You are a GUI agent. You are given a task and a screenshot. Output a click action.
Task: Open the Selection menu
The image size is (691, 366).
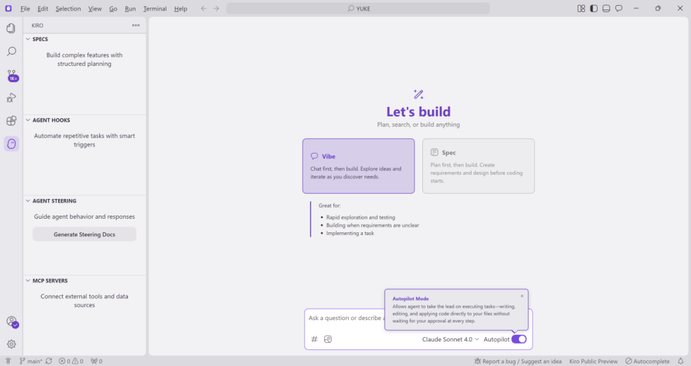[x=68, y=8]
